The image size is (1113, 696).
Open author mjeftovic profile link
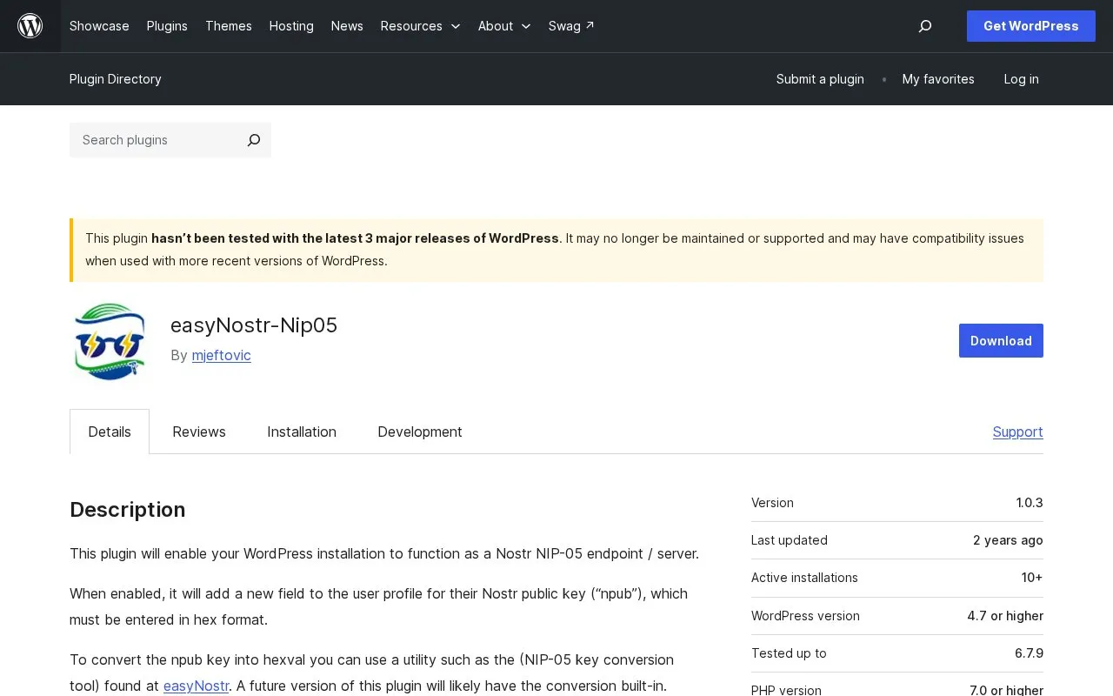(x=222, y=355)
